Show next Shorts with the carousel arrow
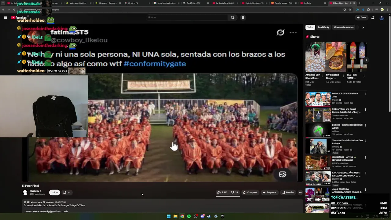The image size is (391, 220). pyautogui.click(x=366, y=60)
